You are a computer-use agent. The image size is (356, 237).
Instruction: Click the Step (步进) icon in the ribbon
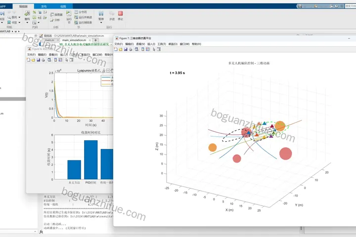pos(112,14)
